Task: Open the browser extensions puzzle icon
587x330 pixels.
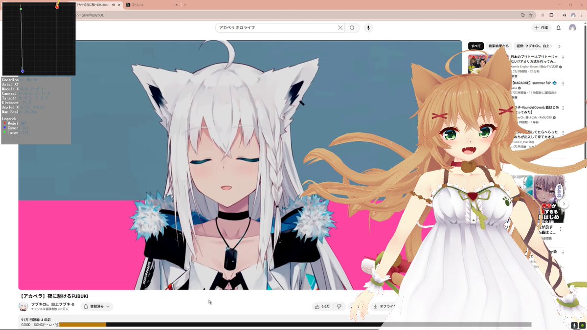Action: 551,15
